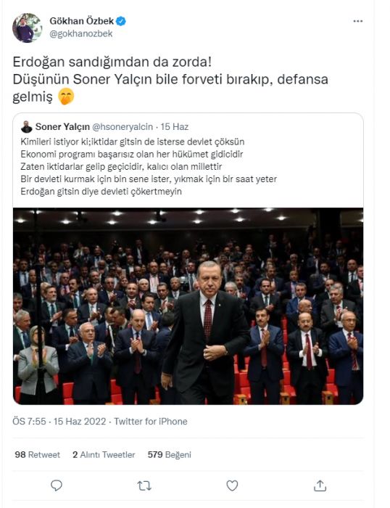This screenshot has width=390, height=508.
Task: Open the quoted tweet's parliament photo
Action: click(188, 306)
